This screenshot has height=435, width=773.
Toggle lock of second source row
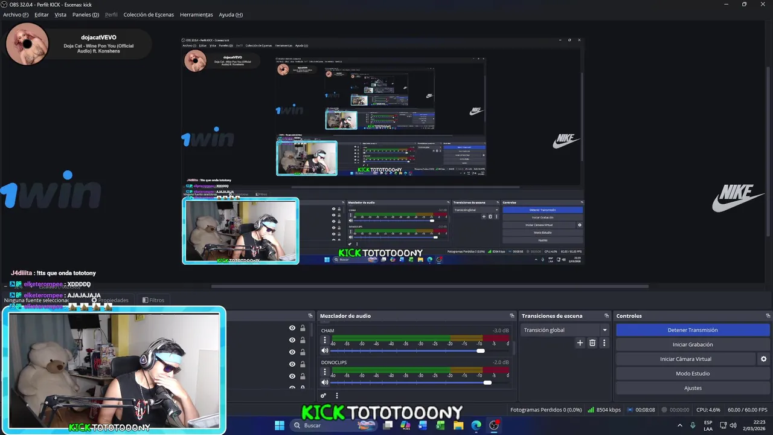pyautogui.click(x=303, y=340)
